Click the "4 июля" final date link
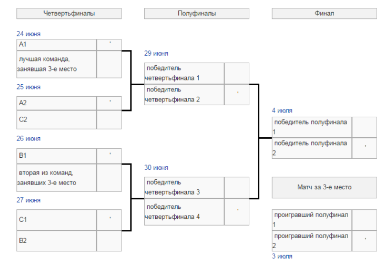The width and height of the screenshot is (384, 264). coord(282,110)
